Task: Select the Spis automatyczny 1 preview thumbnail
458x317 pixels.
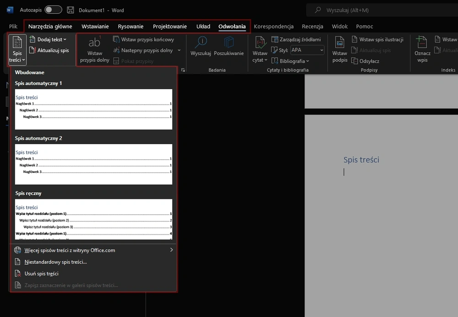Action: tap(93, 109)
